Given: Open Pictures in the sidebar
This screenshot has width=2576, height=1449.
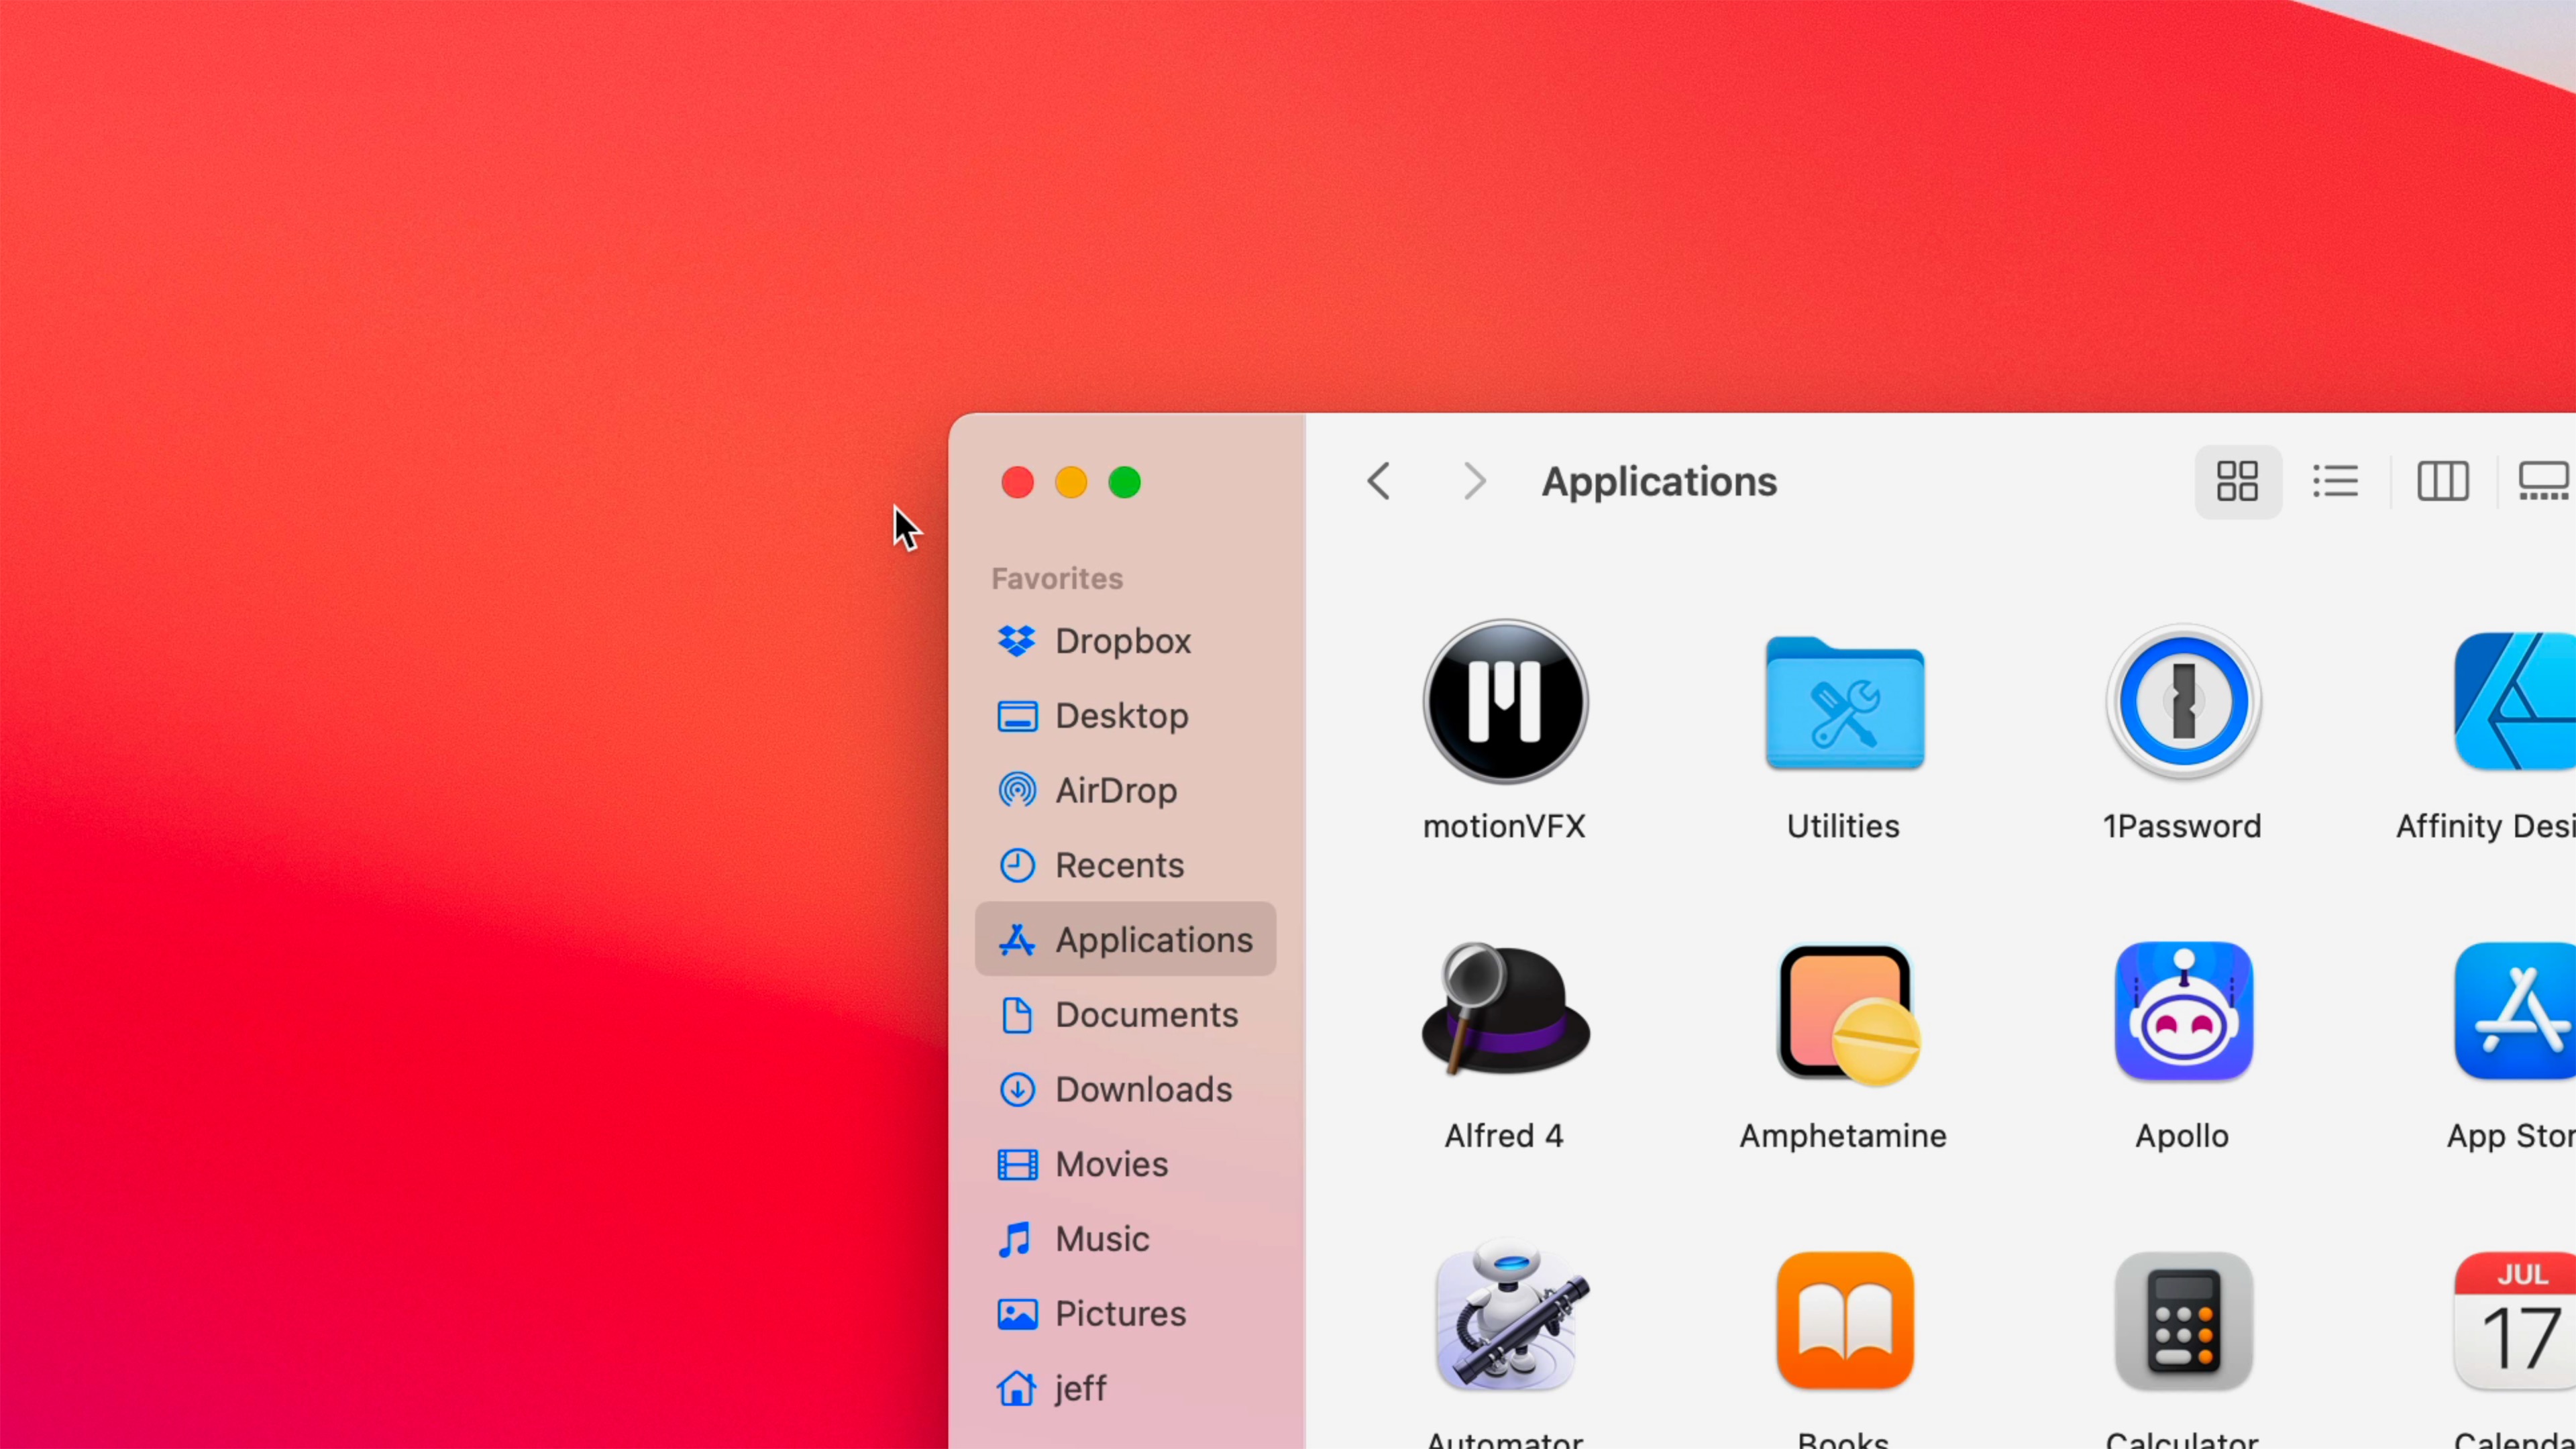Looking at the screenshot, I should tap(1125, 1314).
